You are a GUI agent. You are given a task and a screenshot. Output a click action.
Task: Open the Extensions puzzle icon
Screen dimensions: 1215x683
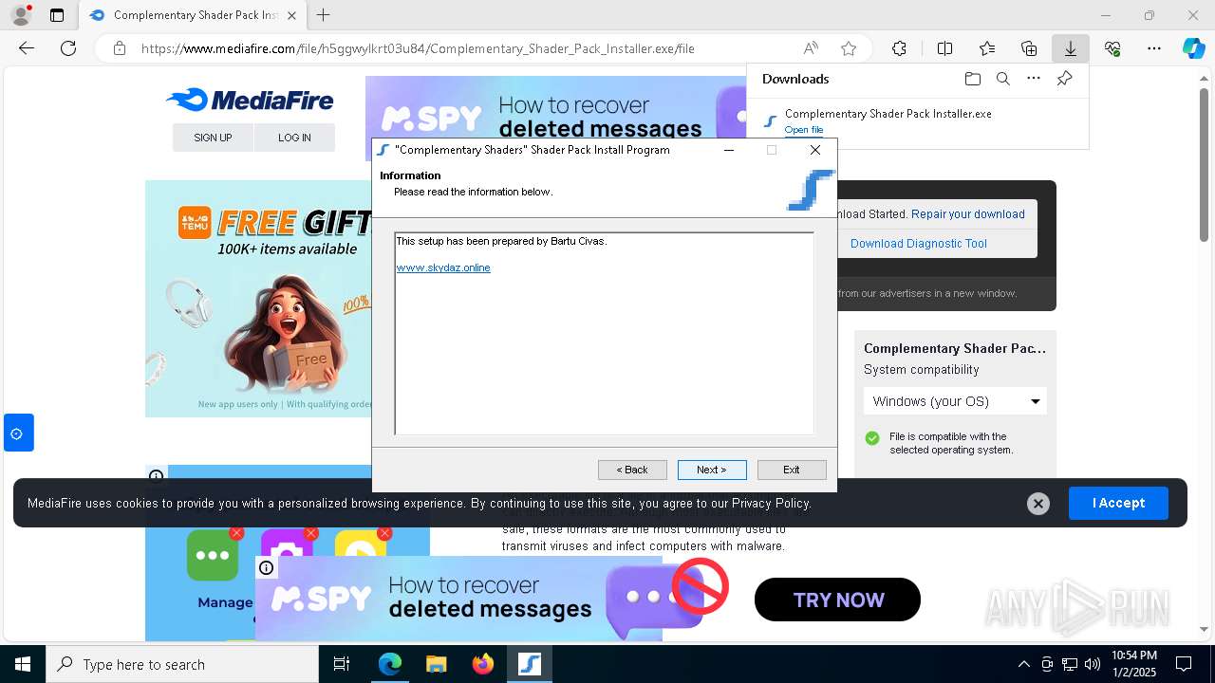tap(899, 48)
